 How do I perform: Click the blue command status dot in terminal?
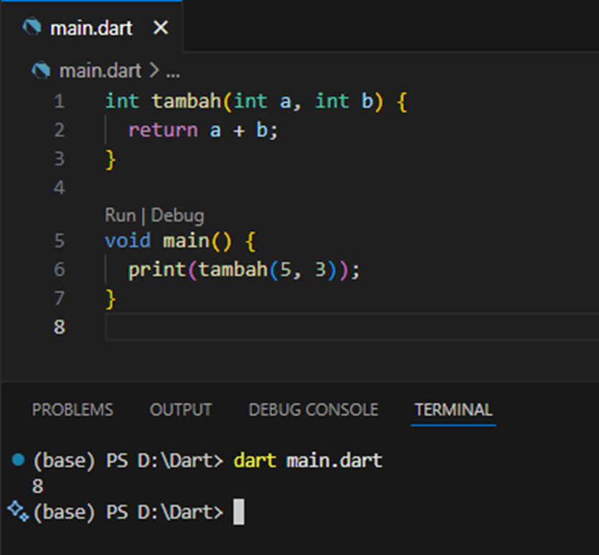click(19, 460)
